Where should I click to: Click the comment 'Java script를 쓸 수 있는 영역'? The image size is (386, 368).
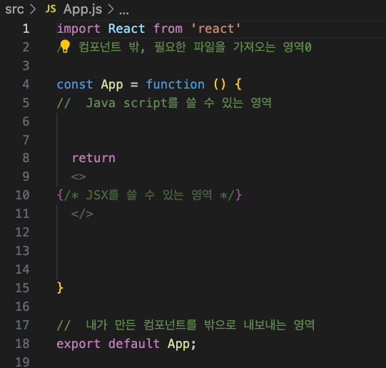[179, 103]
